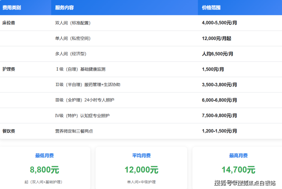Click the 最高月费 card title

(238, 155)
